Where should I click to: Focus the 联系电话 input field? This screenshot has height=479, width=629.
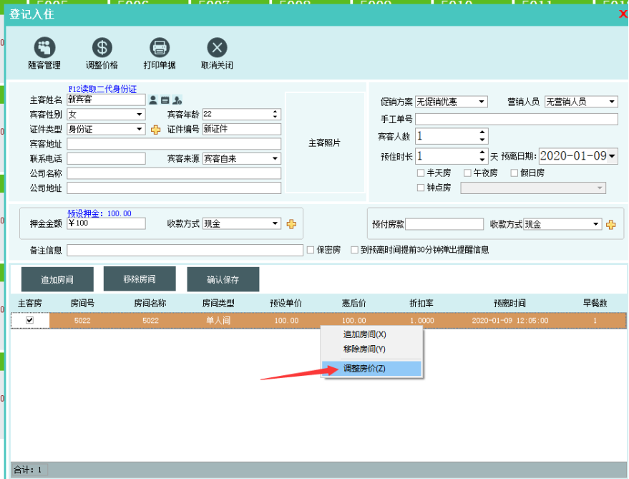point(107,159)
